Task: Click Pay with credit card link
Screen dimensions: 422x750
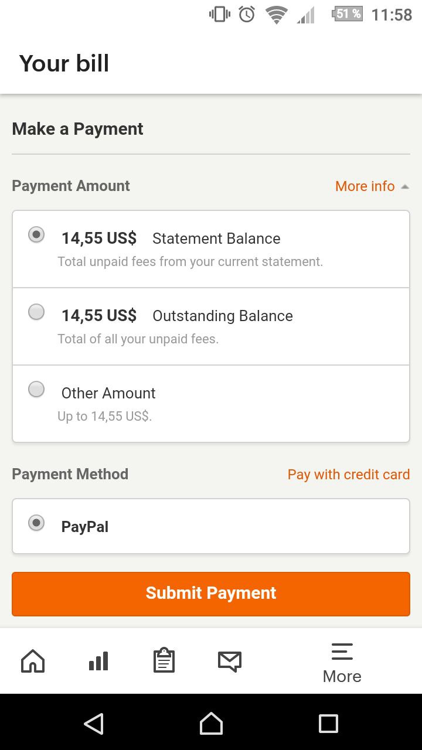Action: tap(349, 475)
